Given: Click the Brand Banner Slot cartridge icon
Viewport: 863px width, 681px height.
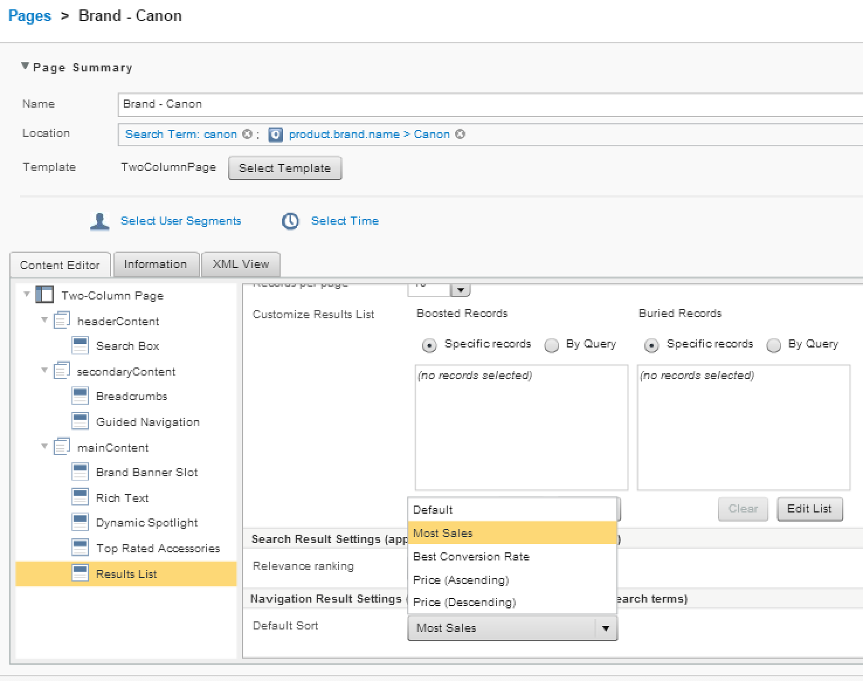Looking at the screenshot, I should tap(80, 472).
